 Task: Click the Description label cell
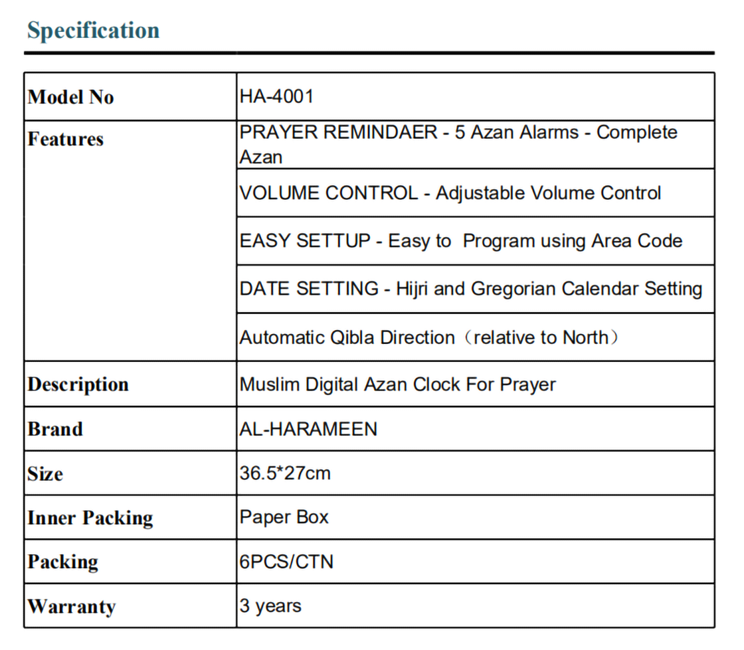78,384
